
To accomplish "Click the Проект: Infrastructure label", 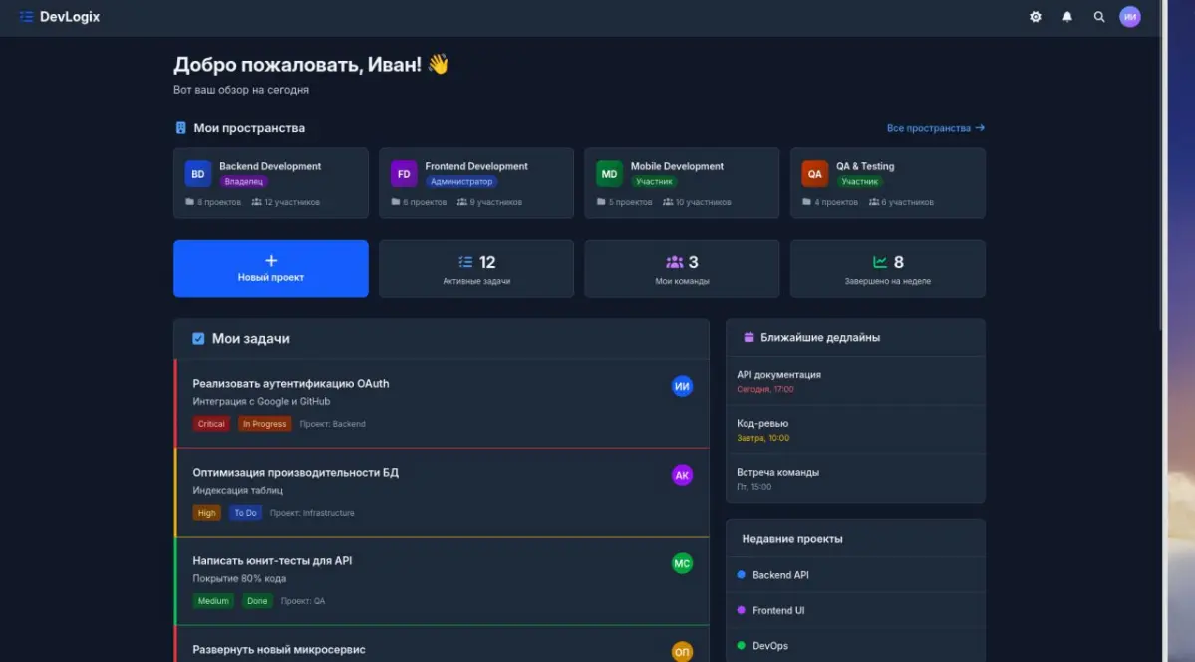I will coord(312,513).
